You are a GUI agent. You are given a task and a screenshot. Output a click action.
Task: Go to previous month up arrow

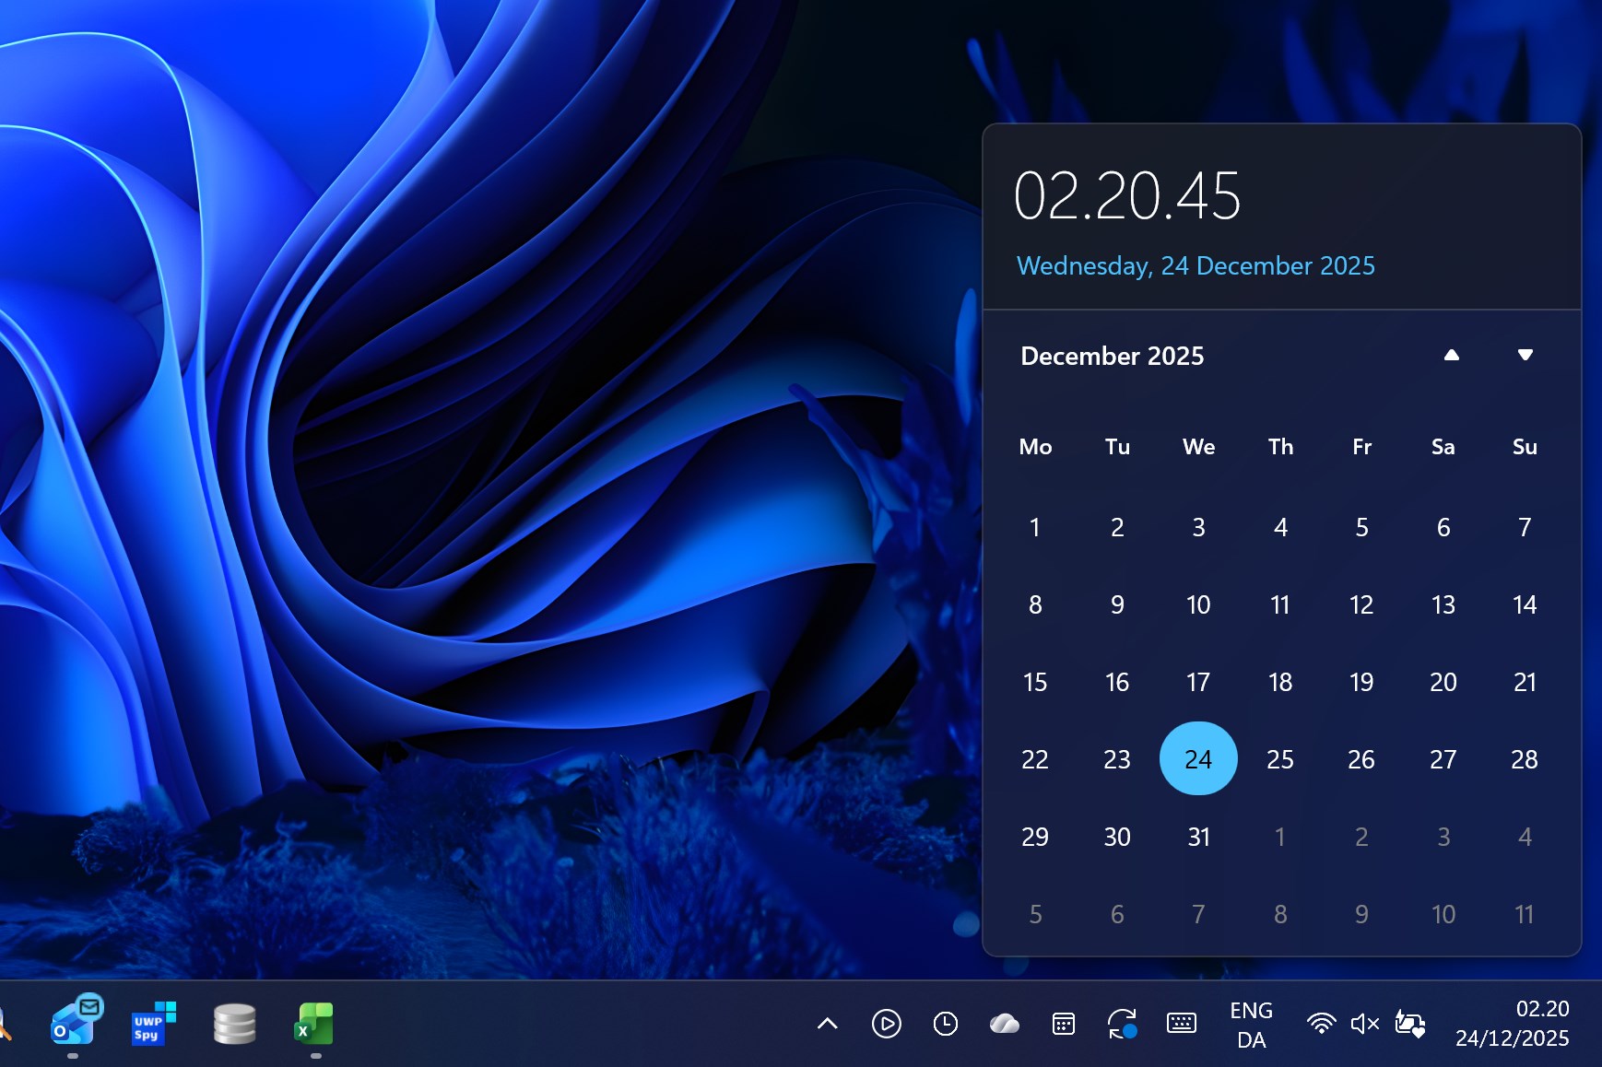[x=1451, y=355]
